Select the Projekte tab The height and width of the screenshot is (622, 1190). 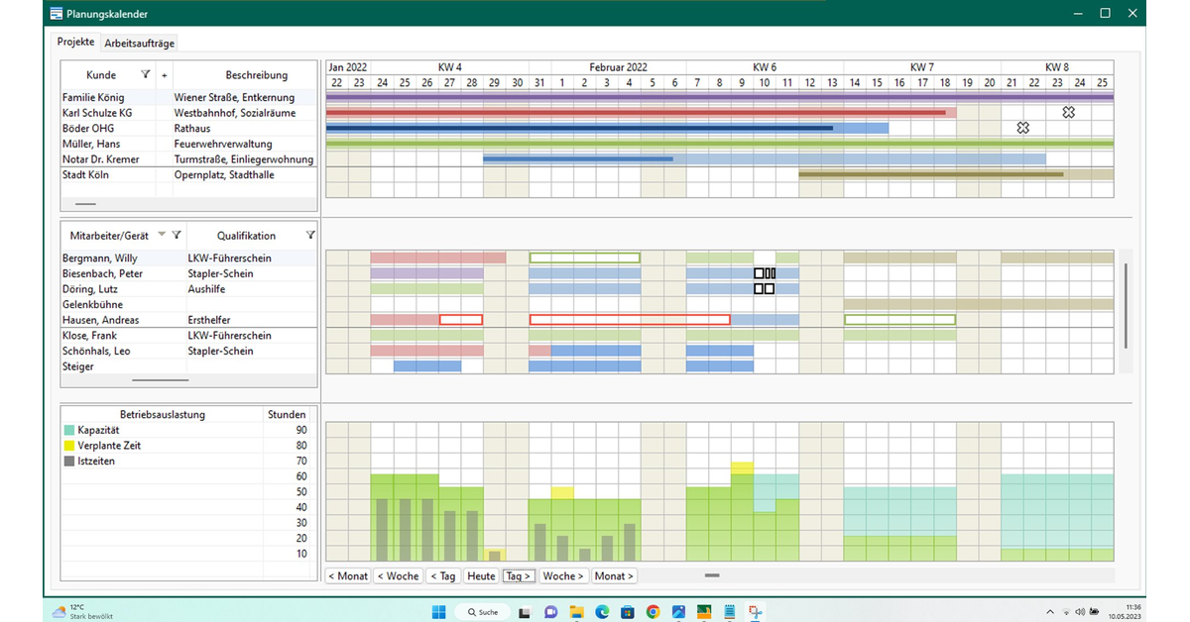pyautogui.click(x=76, y=42)
